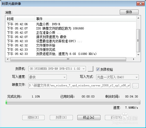146x128 pixels.
Task: Select the row 'ISO 映像文件的扇区数为 1091680'
Action: (x=71, y=28)
